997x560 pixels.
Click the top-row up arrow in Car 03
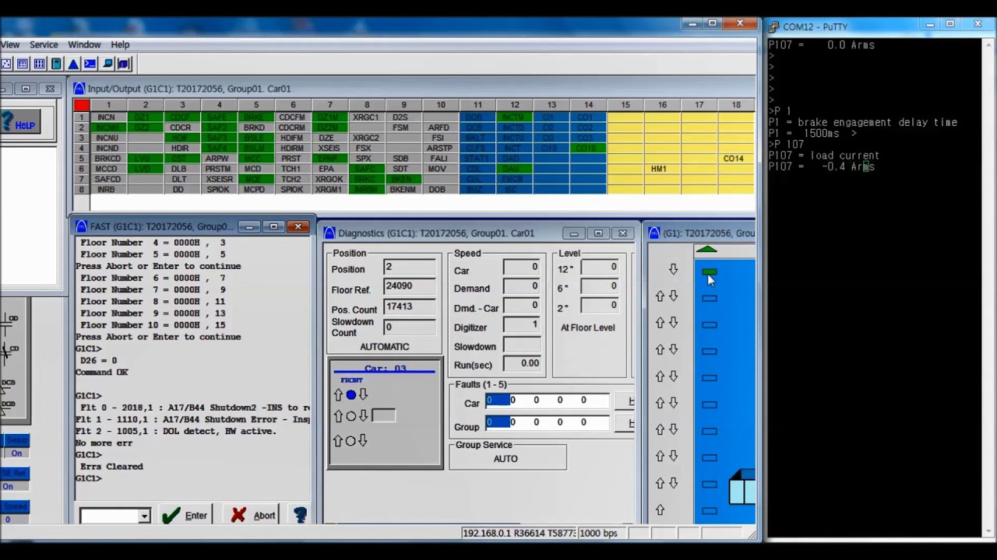338,395
